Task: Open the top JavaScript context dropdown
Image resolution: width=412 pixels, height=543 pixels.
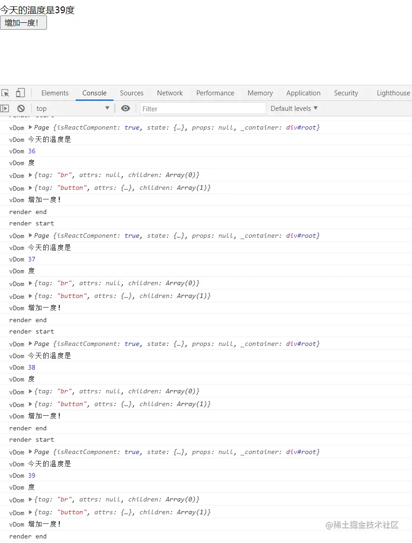Action: coord(72,109)
